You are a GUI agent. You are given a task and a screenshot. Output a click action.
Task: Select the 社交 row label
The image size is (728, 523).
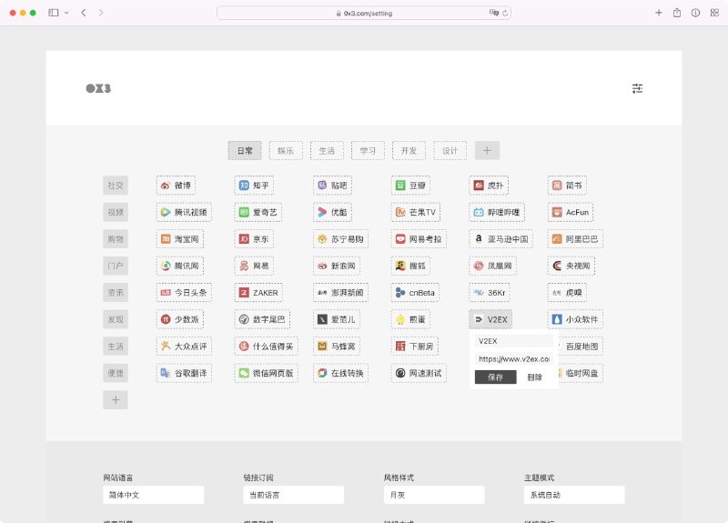click(116, 186)
